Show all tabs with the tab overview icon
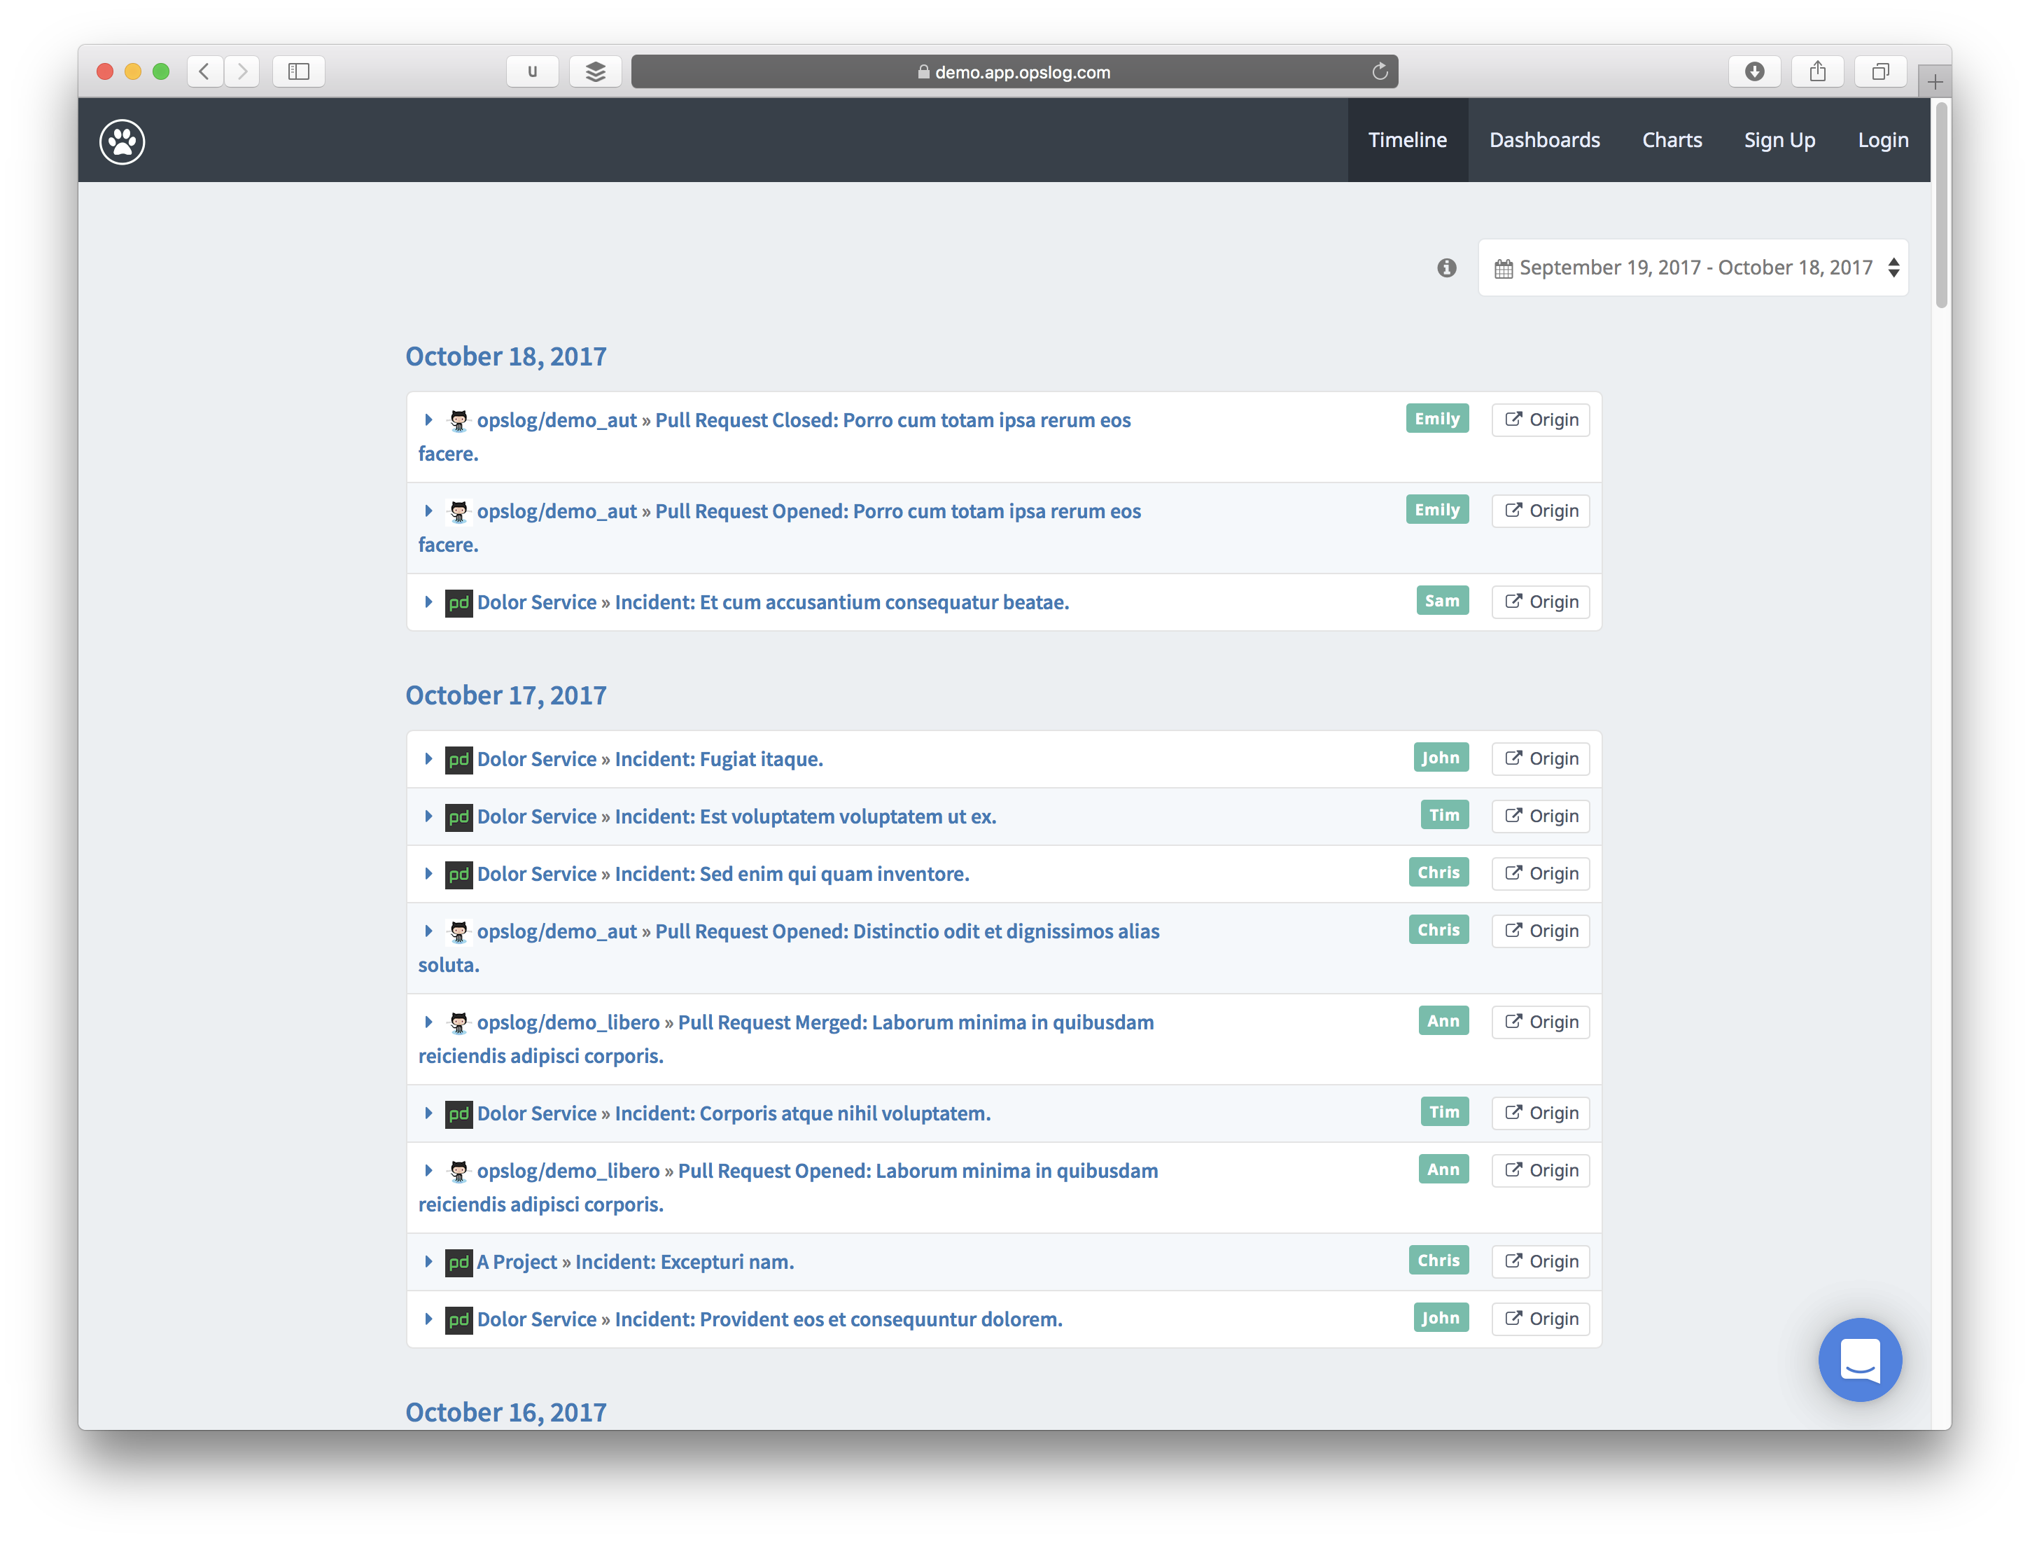Viewport: 2030px width, 1542px height. click(x=1880, y=71)
